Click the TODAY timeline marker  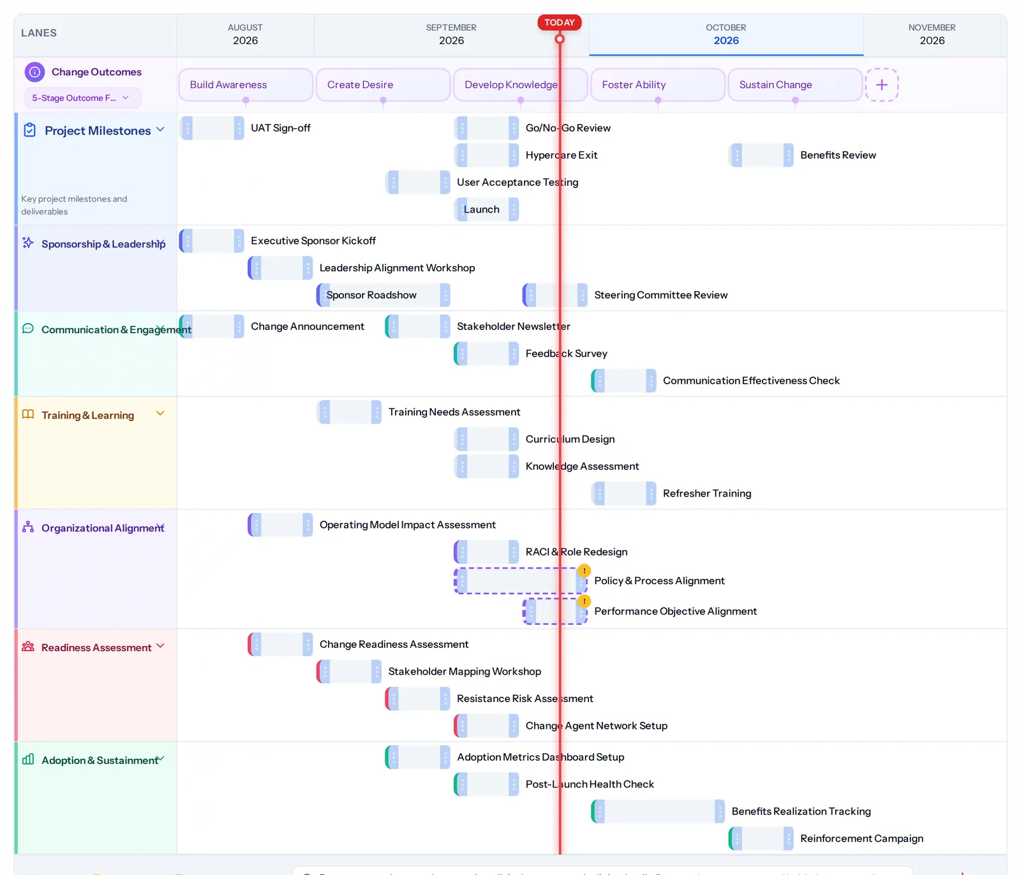(560, 22)
